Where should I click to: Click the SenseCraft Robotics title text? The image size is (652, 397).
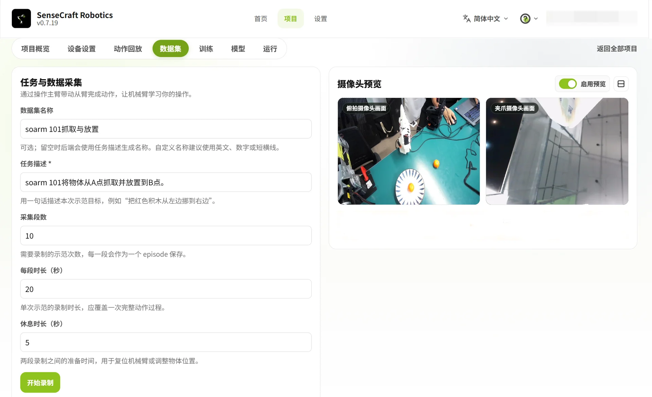(x=75, y=15)
